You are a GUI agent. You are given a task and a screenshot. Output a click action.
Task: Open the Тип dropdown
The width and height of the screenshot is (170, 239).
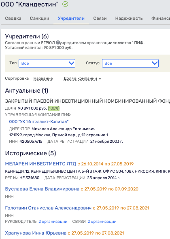(x=47, y=63)
